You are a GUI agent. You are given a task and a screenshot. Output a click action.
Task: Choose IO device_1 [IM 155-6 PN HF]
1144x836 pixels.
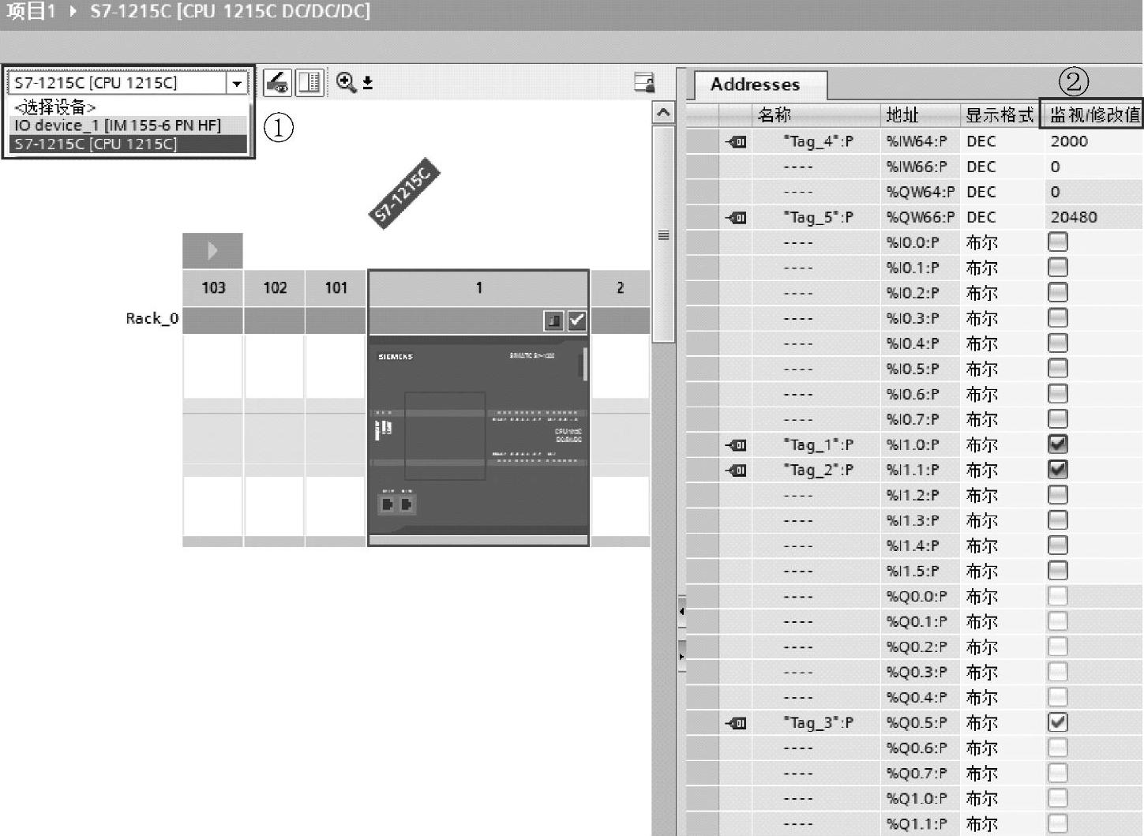(129, 126)
